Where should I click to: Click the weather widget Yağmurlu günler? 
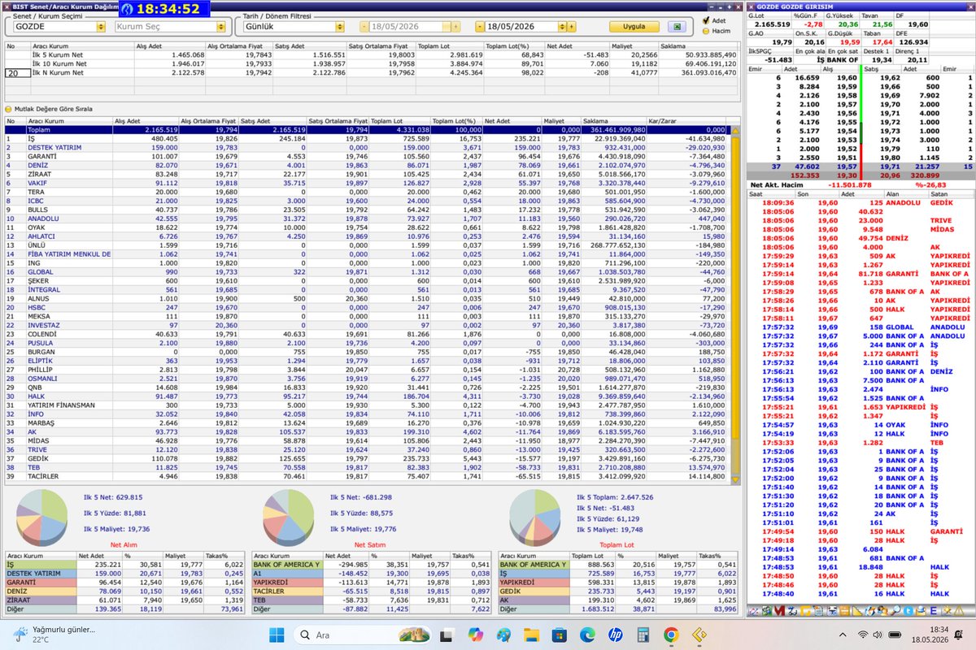click(x=53, y=634)
